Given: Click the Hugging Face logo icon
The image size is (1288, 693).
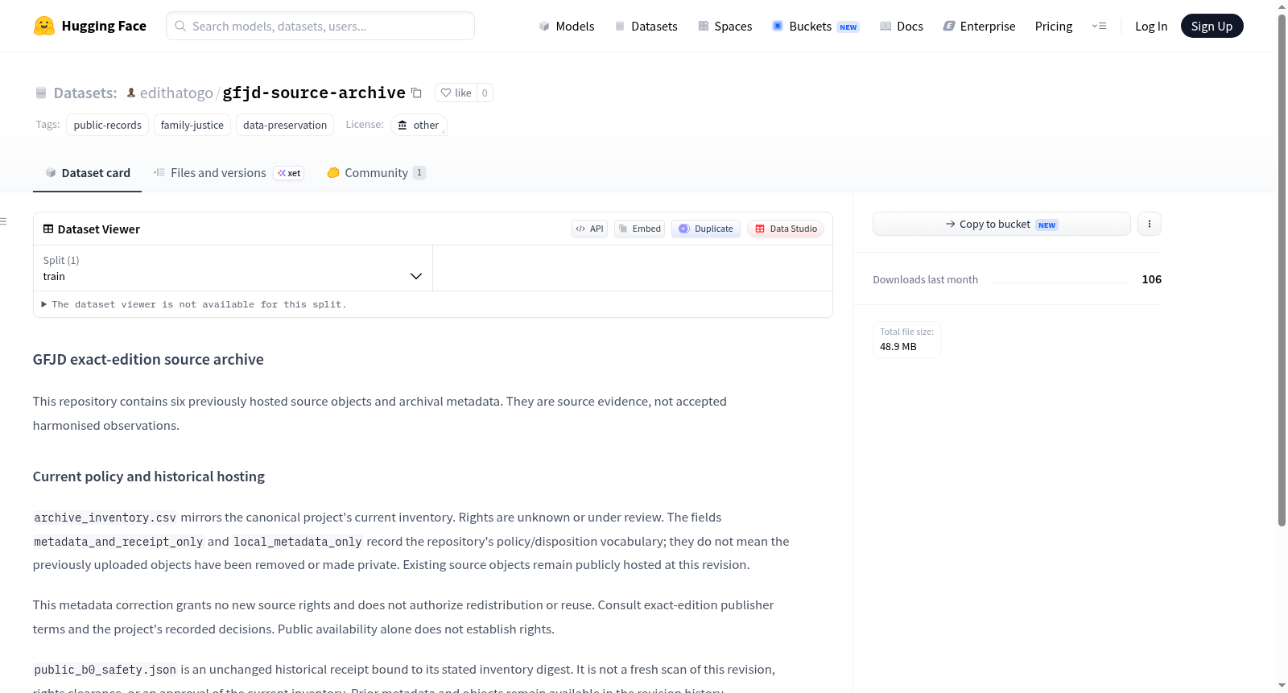Looking at the screenshot, I should (44, 26).
